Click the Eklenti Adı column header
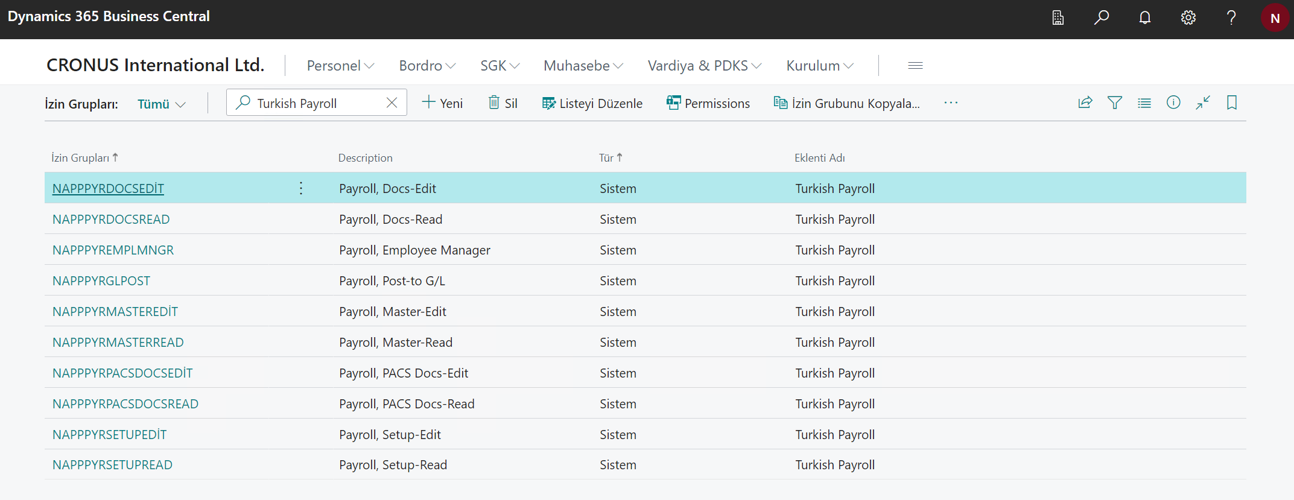This screenshot has width=1294, height=500. click(819, 157)
